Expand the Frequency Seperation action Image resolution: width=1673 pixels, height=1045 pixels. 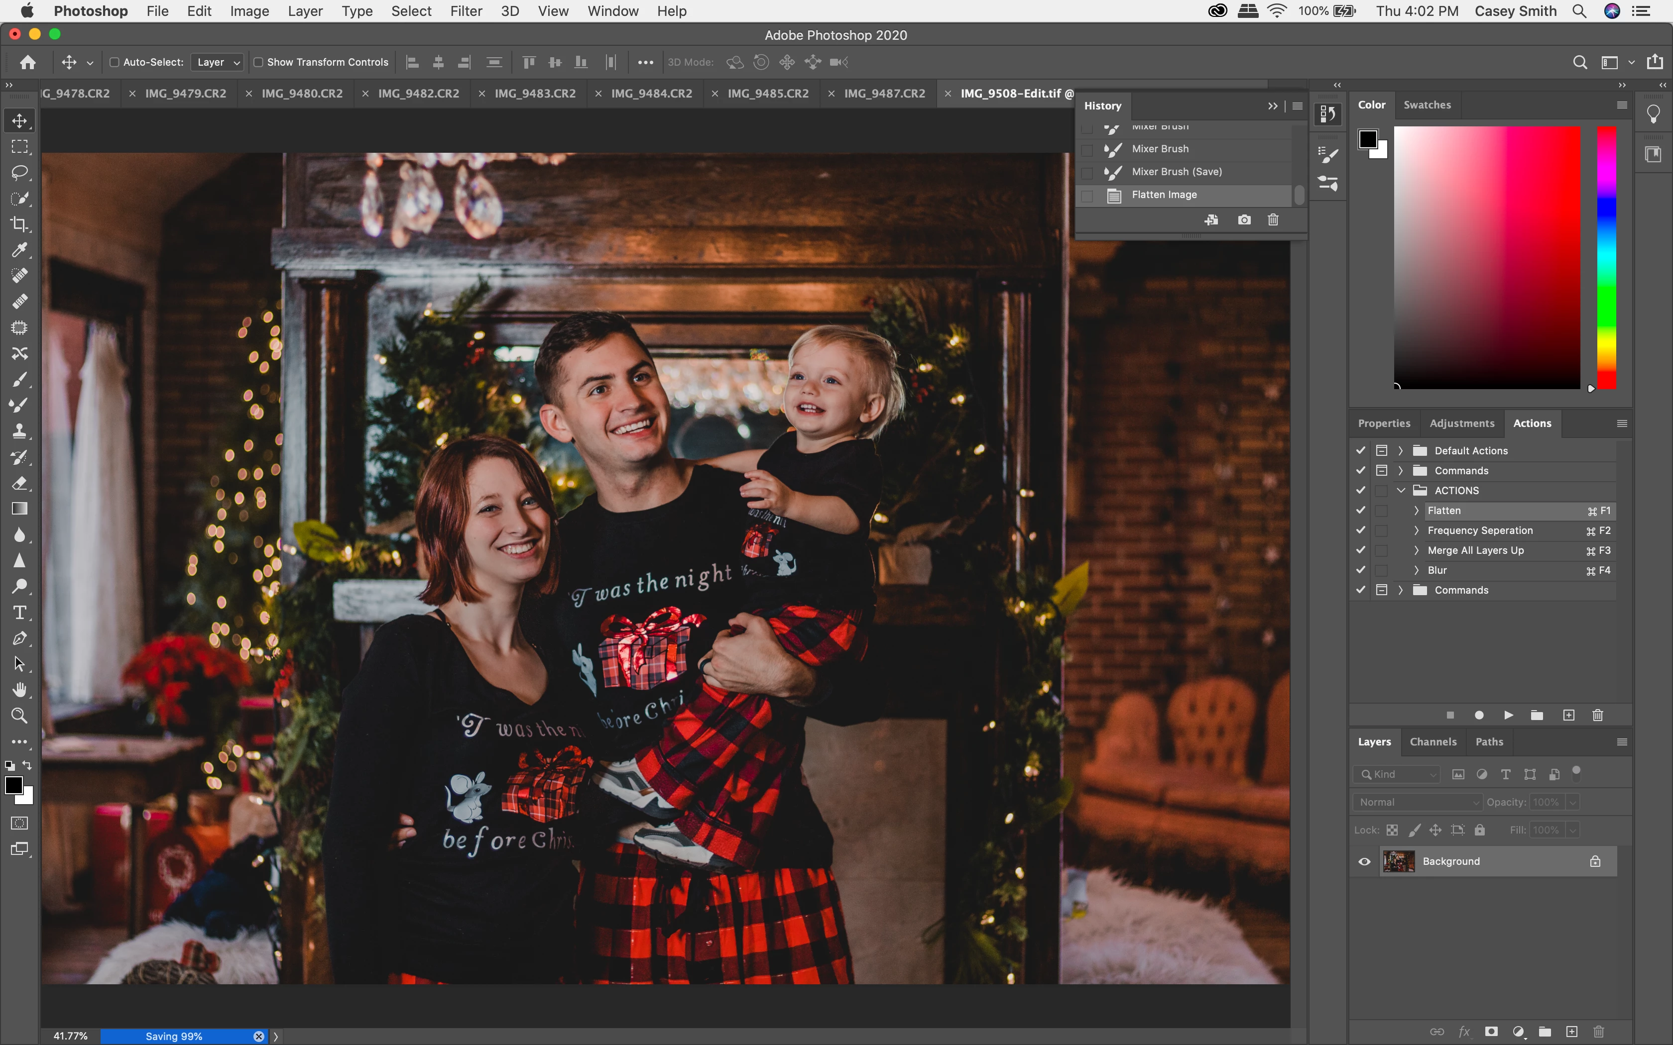pos(1416,531)
